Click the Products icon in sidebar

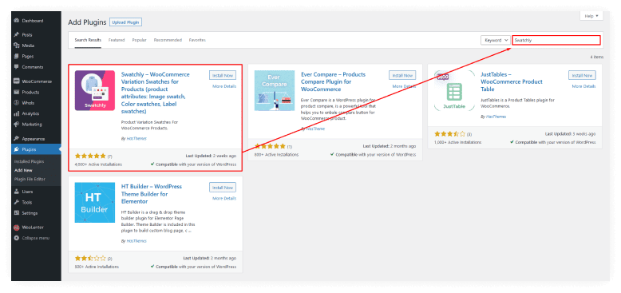[x=17, y=92]
